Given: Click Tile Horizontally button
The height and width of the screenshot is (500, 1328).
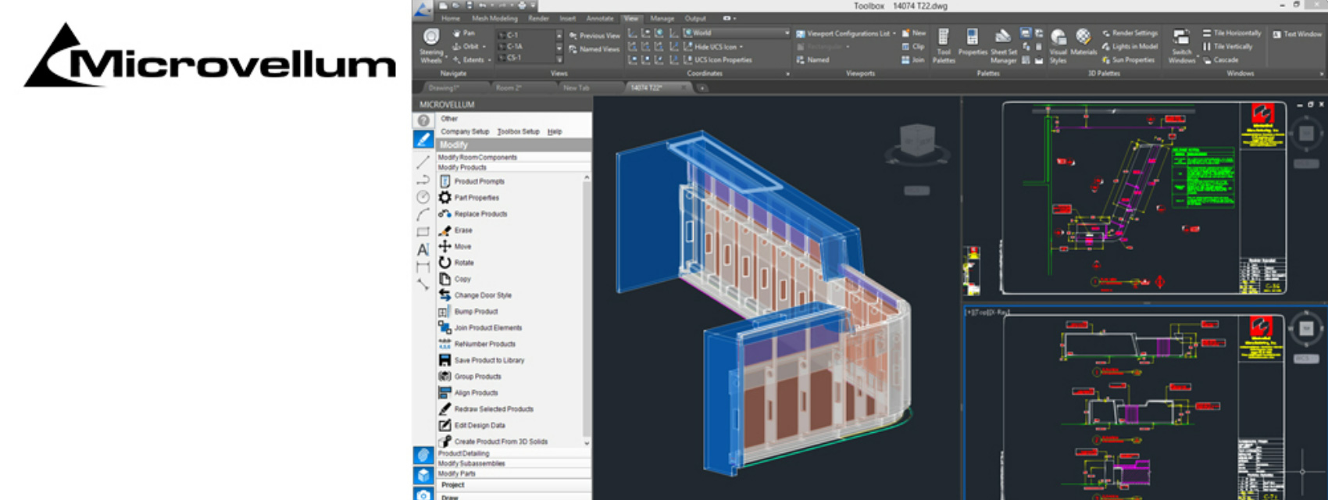Looking at the screenshot, I should (x=1232, y=34).
